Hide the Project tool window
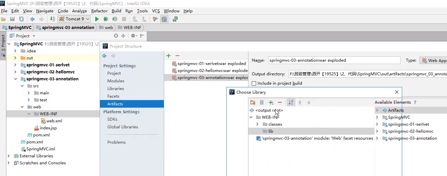Screen dimensions: 447x176 tap(142, 36)
